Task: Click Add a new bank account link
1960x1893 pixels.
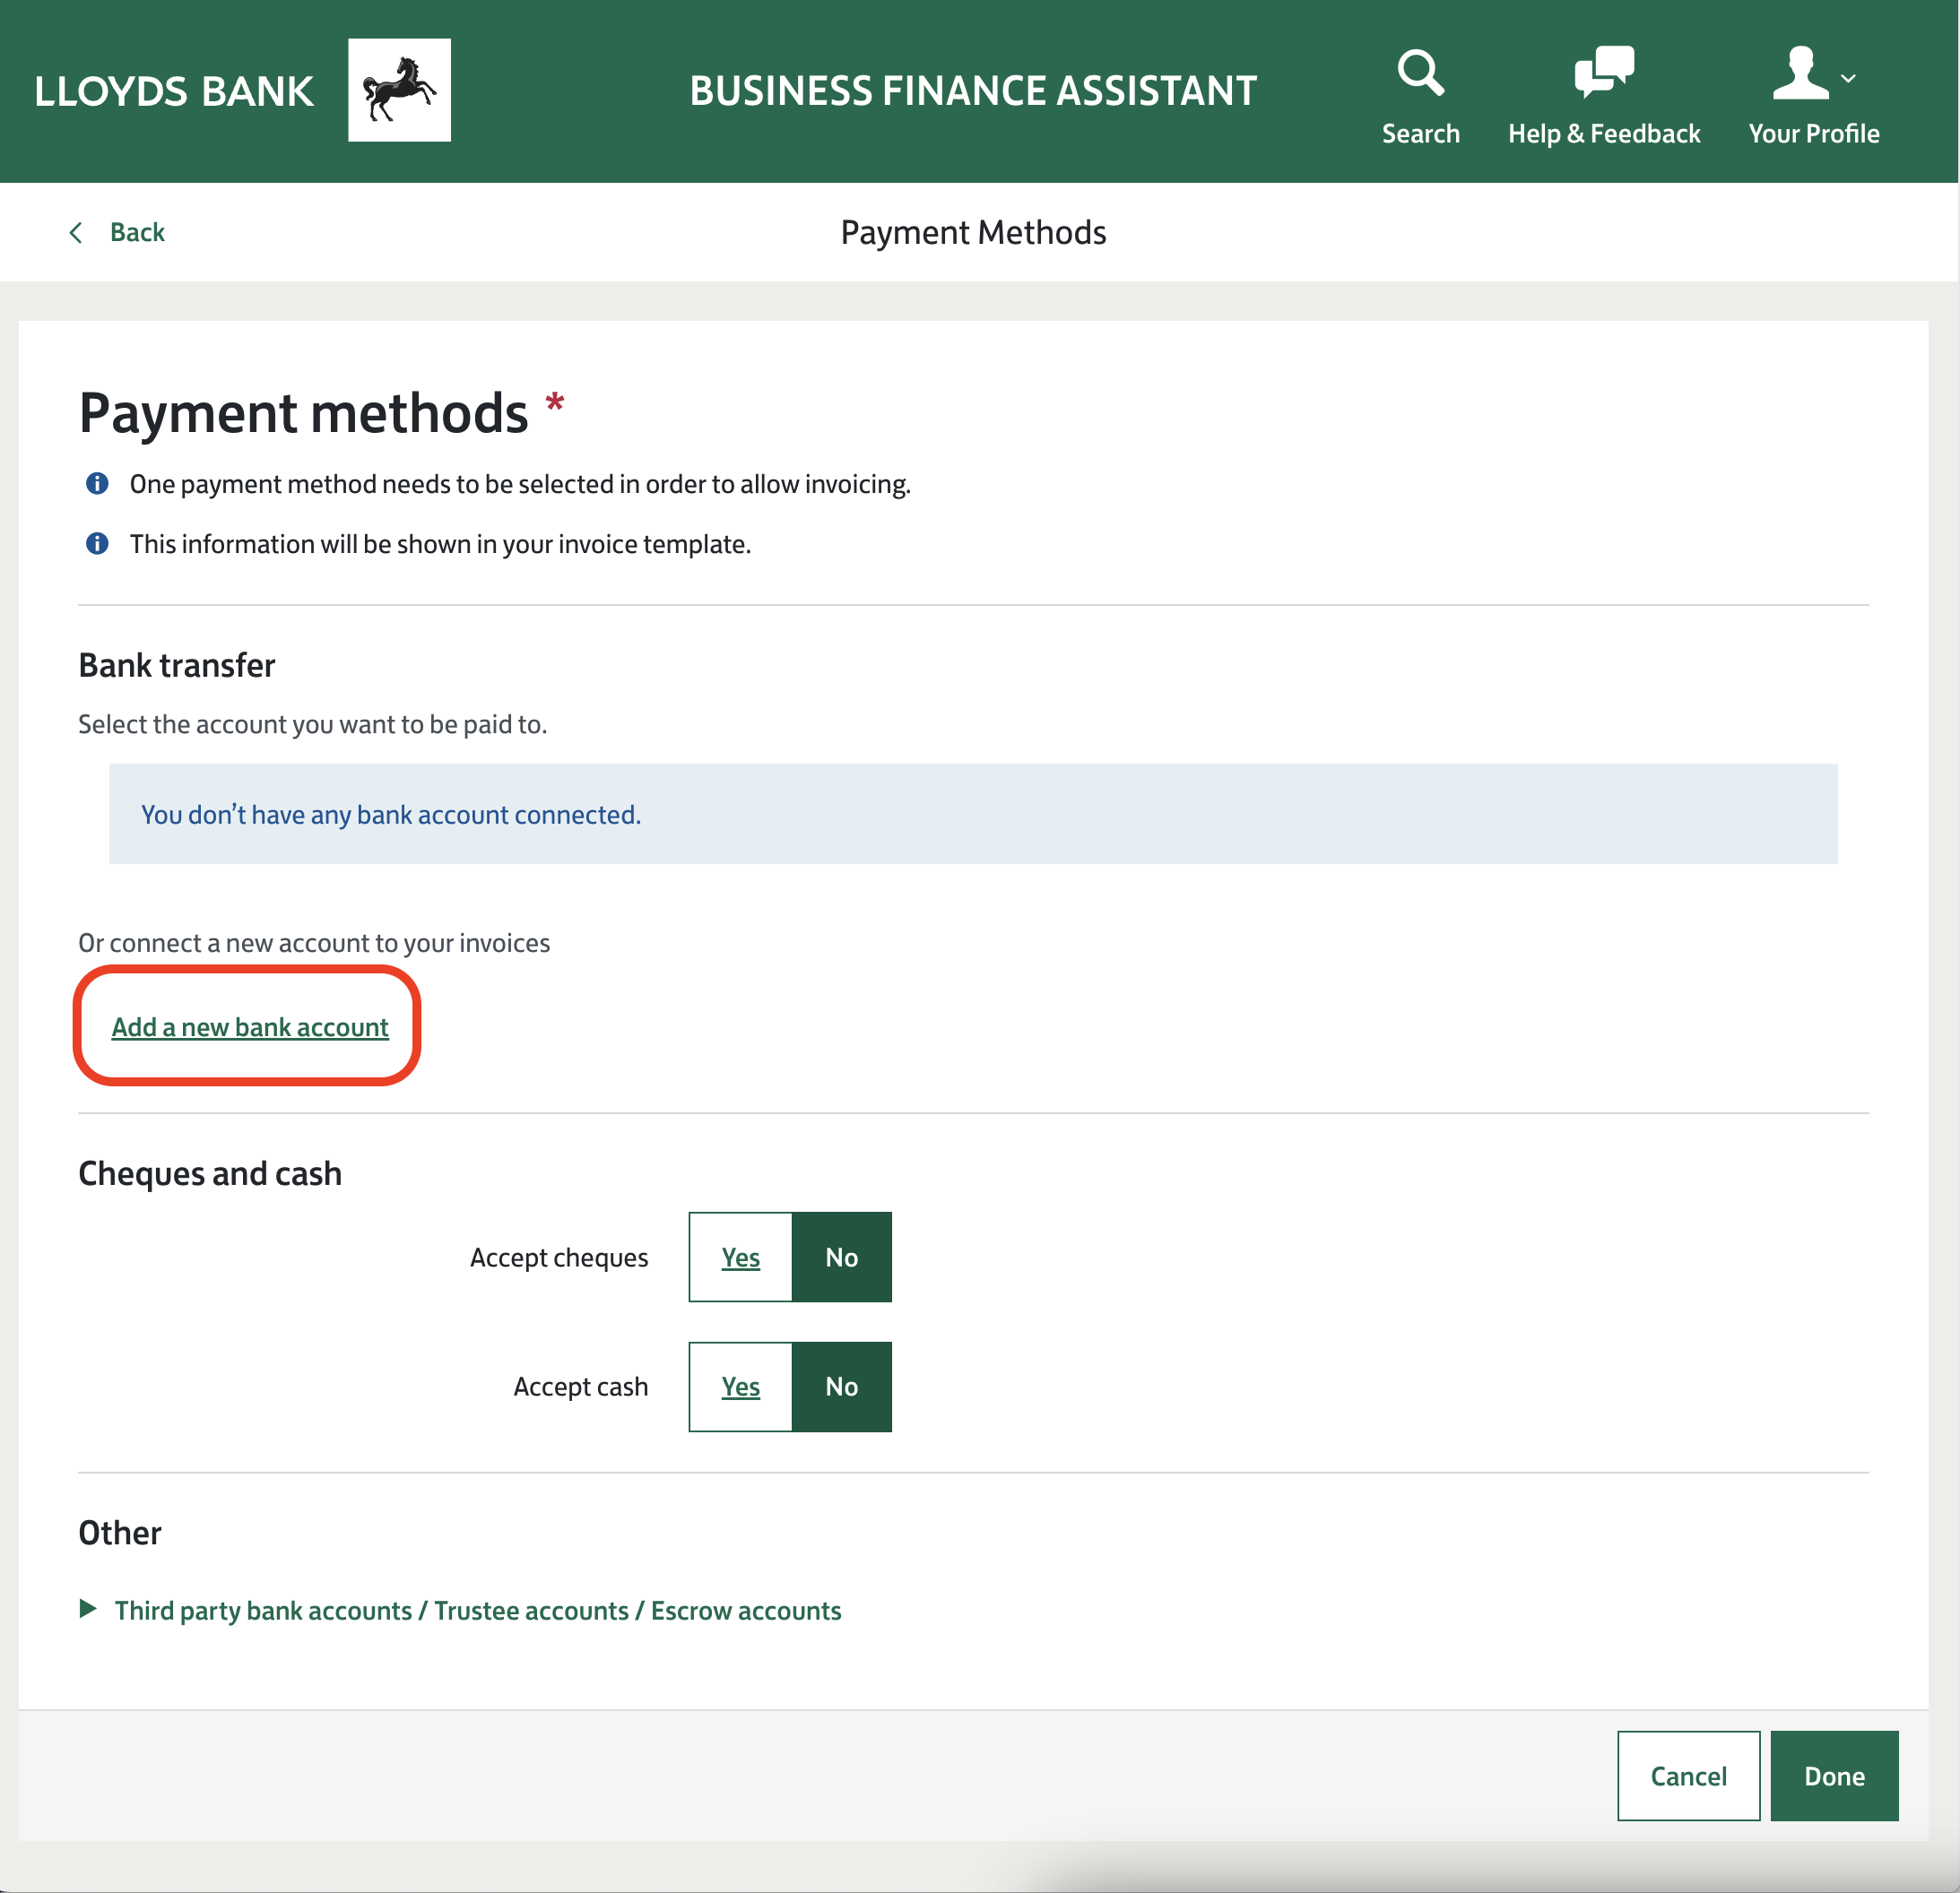Action: click(x=250, y=1027)
